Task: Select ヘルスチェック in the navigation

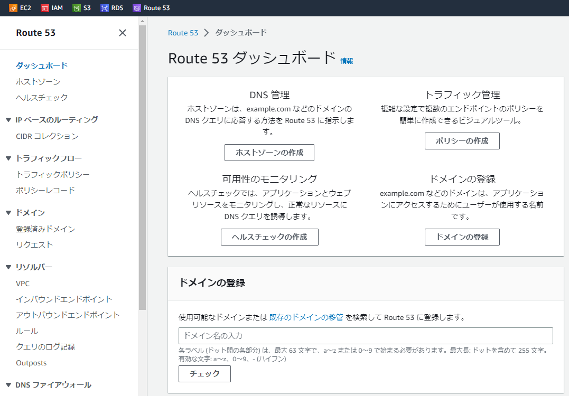Action: click(x=42, y=98)
